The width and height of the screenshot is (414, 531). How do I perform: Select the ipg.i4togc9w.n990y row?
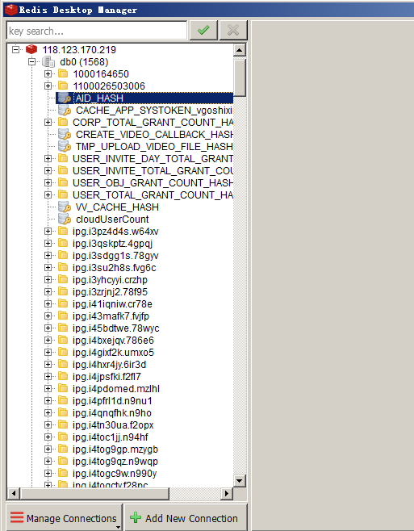(x=115, y=474)
